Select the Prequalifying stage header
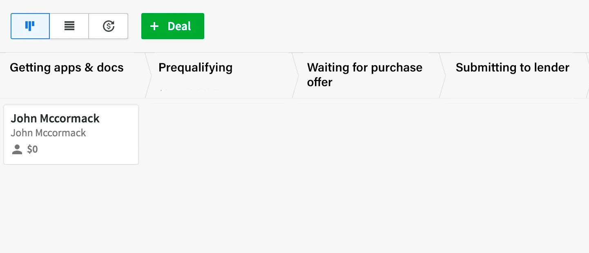Image resolution: width=589 pixels, height=253 pixels. tap(195, 67)
